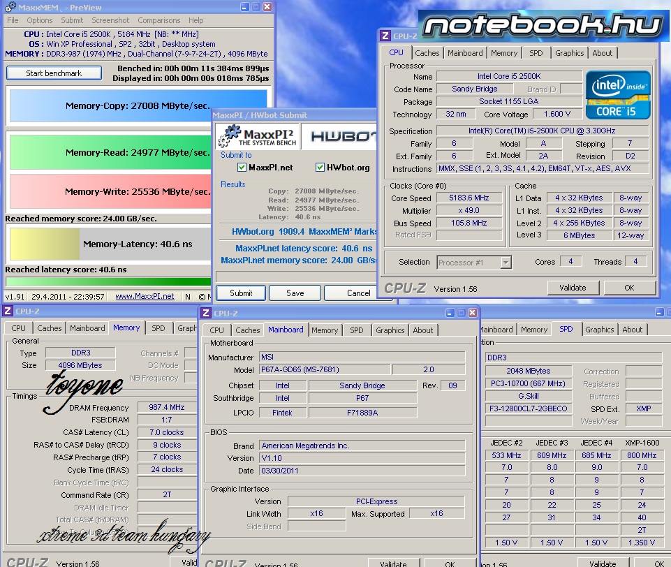Screen dimensions: 671x567
Task: Select About tab in CPU-Z SPD window
Action: pos(632,330)
